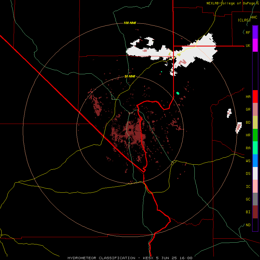This screenshot has width=260, height=260.
Task: Click the blue WS legend swatch
Action: pos(255,161)
